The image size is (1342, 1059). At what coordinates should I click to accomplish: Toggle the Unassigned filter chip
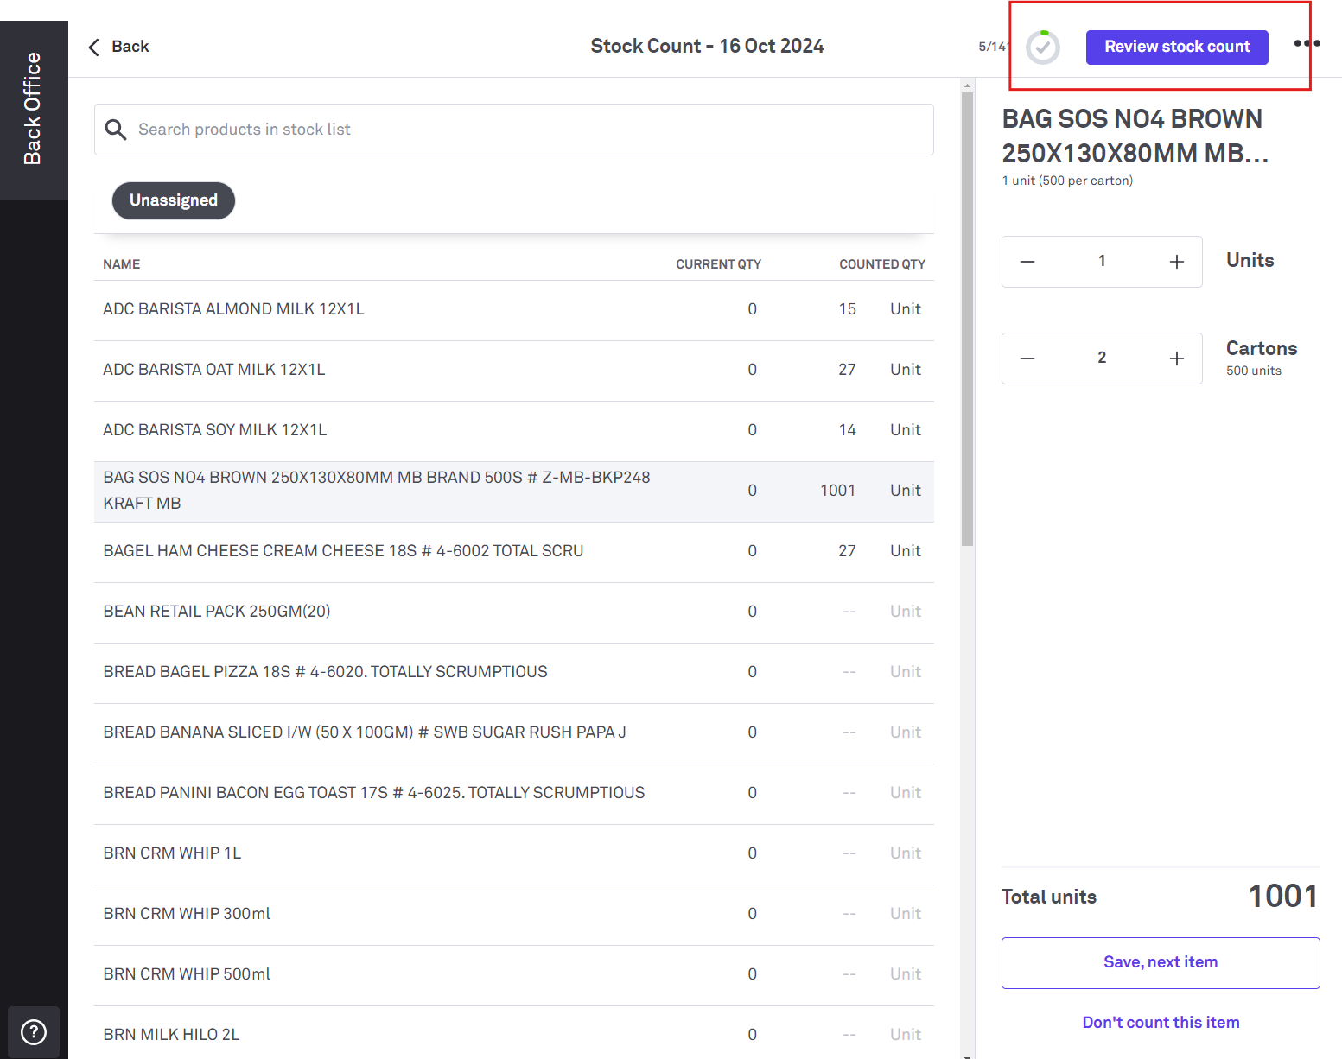[174, 200]
